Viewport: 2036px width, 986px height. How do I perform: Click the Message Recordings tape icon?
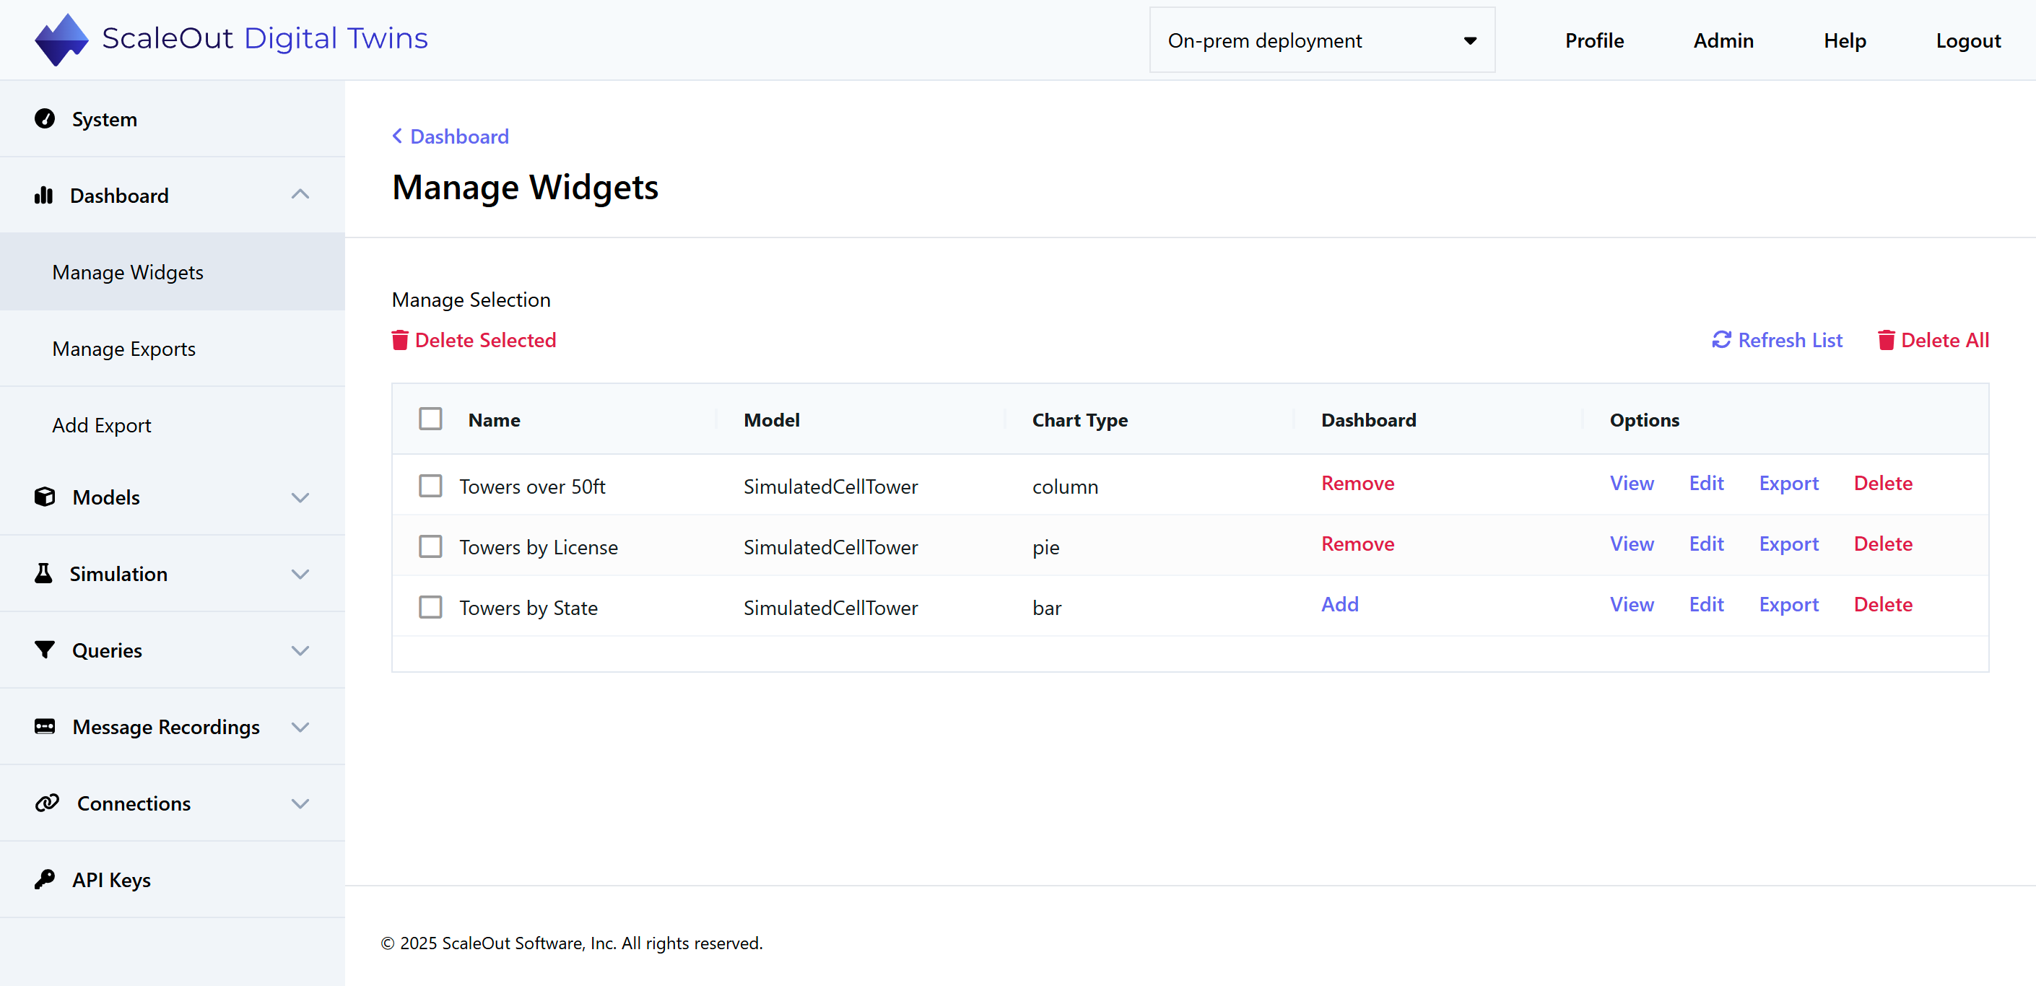click(x=45, y=726)
